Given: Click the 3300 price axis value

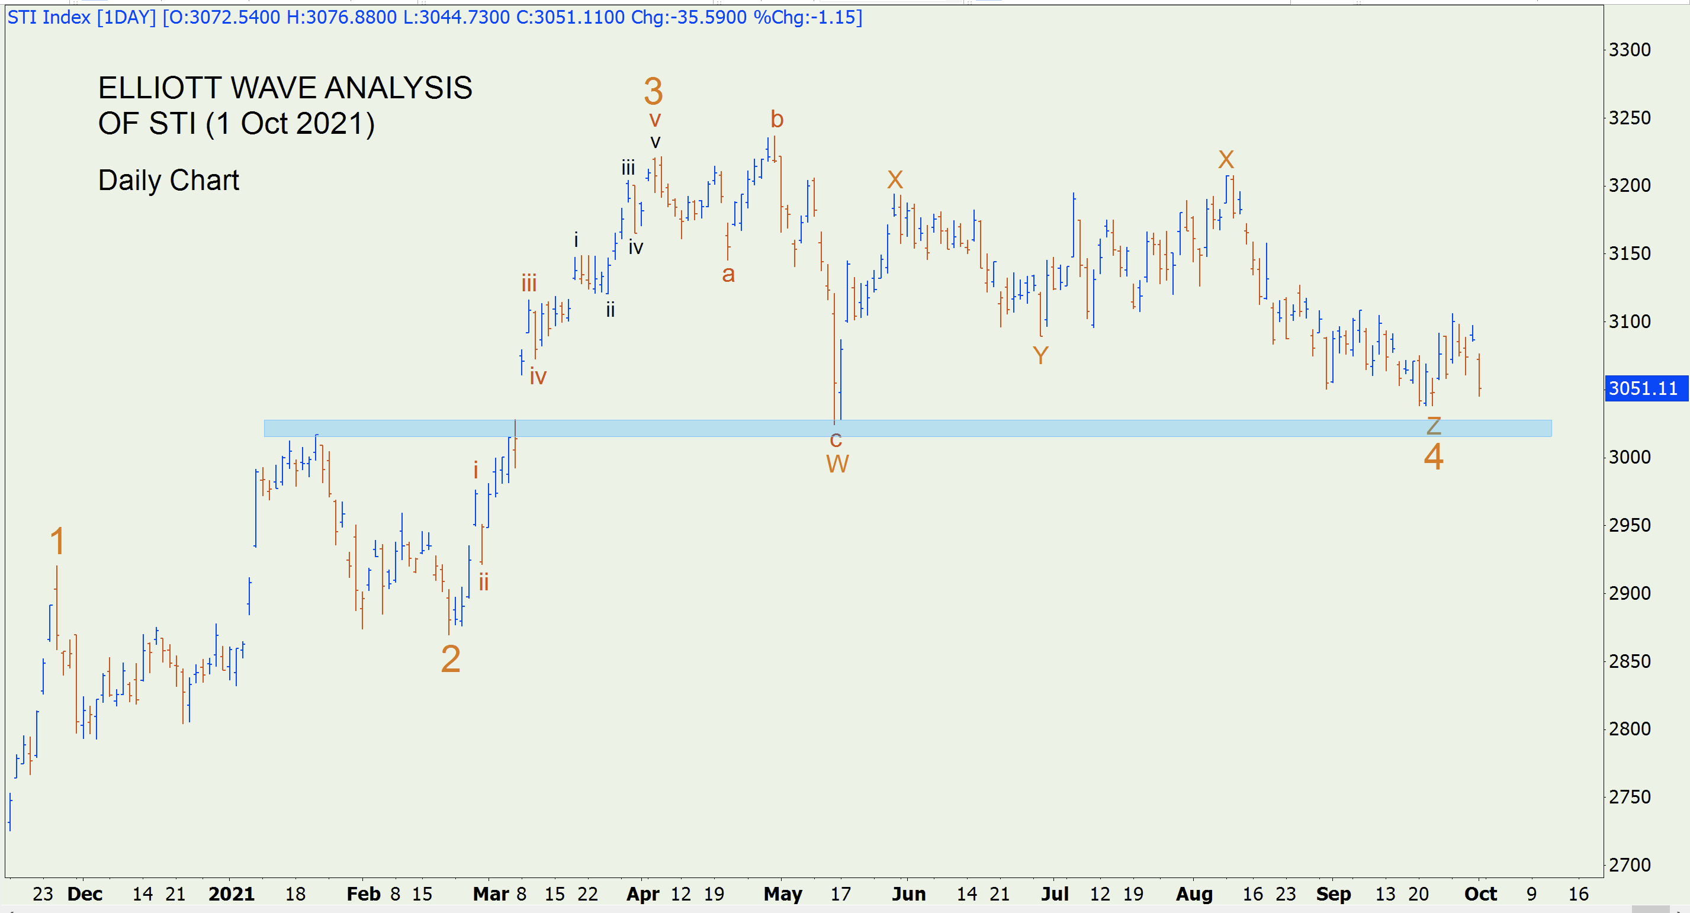Looking at the screenshot, I should click(x=1630, y=50).
